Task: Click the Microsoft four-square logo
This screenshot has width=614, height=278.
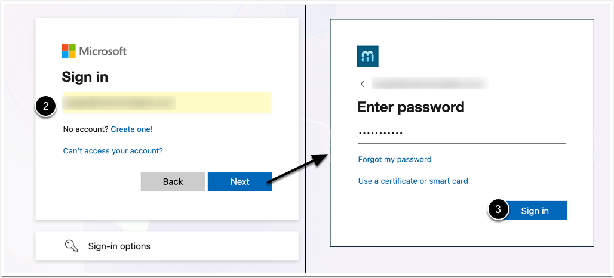Action: coord(69,51)
